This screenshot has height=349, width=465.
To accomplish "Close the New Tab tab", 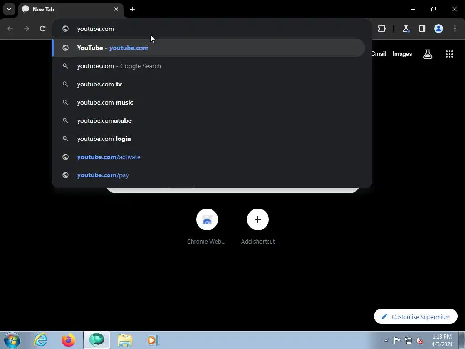I will (x=116, y=9).
